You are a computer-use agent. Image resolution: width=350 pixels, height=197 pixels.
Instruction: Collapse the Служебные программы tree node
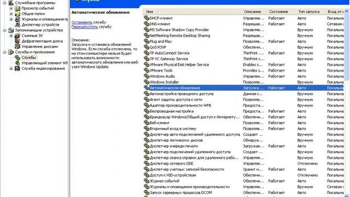pos(4,3)
